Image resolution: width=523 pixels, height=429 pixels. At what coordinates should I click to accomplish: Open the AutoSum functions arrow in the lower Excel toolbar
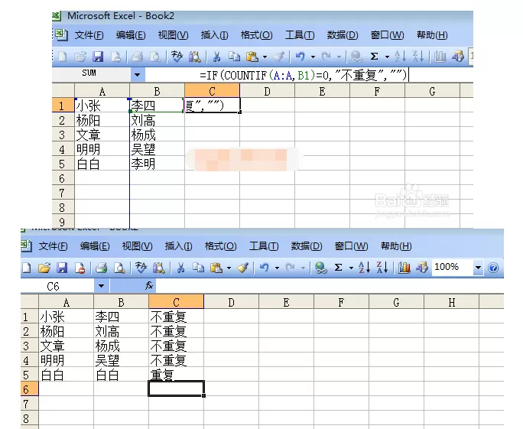tap(351, 268)
